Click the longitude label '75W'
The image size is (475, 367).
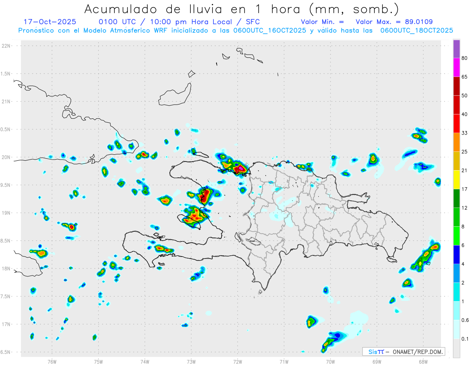99,361
